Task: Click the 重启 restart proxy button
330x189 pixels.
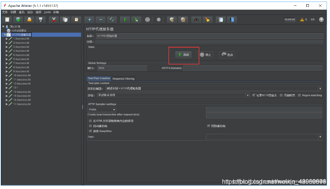Action: [227, 55]
